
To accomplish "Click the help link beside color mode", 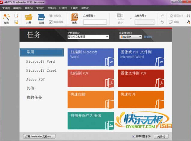I will point(148,37).
